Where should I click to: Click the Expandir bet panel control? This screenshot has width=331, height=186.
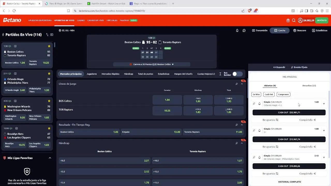click(x=279, y=67)
